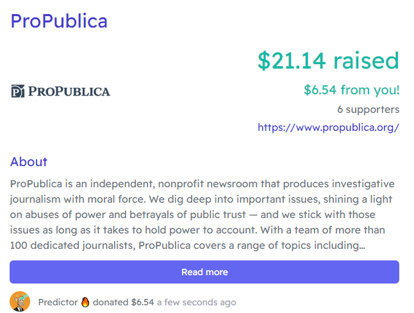Click the fire streak icon beside Predictor
The image size is (414, 313).
tap(85, 302)
